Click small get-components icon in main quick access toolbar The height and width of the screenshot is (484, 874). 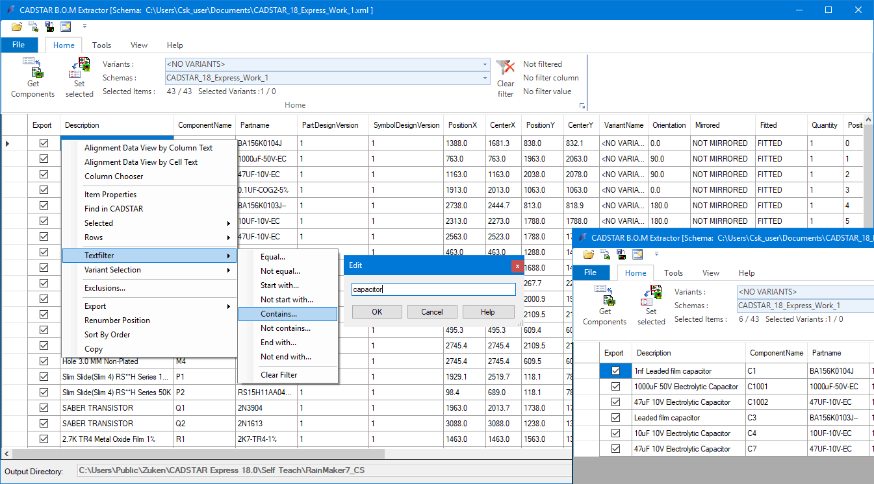click(33, 27)
